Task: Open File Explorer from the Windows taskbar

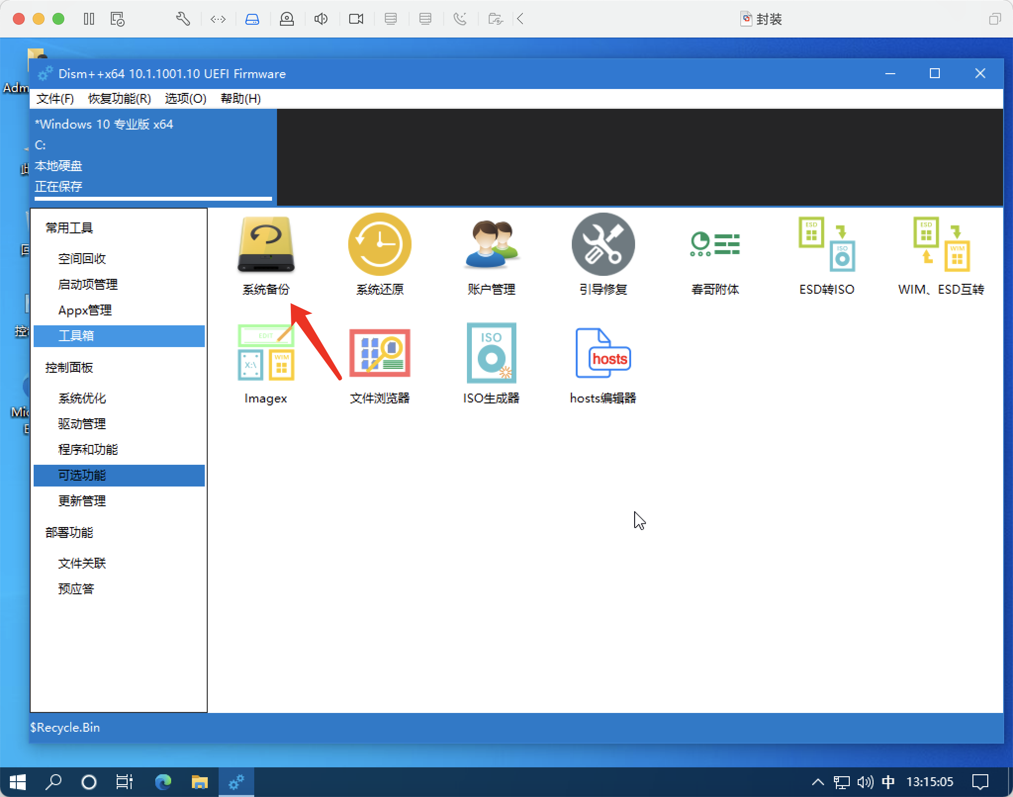Action: coord(199,782)
